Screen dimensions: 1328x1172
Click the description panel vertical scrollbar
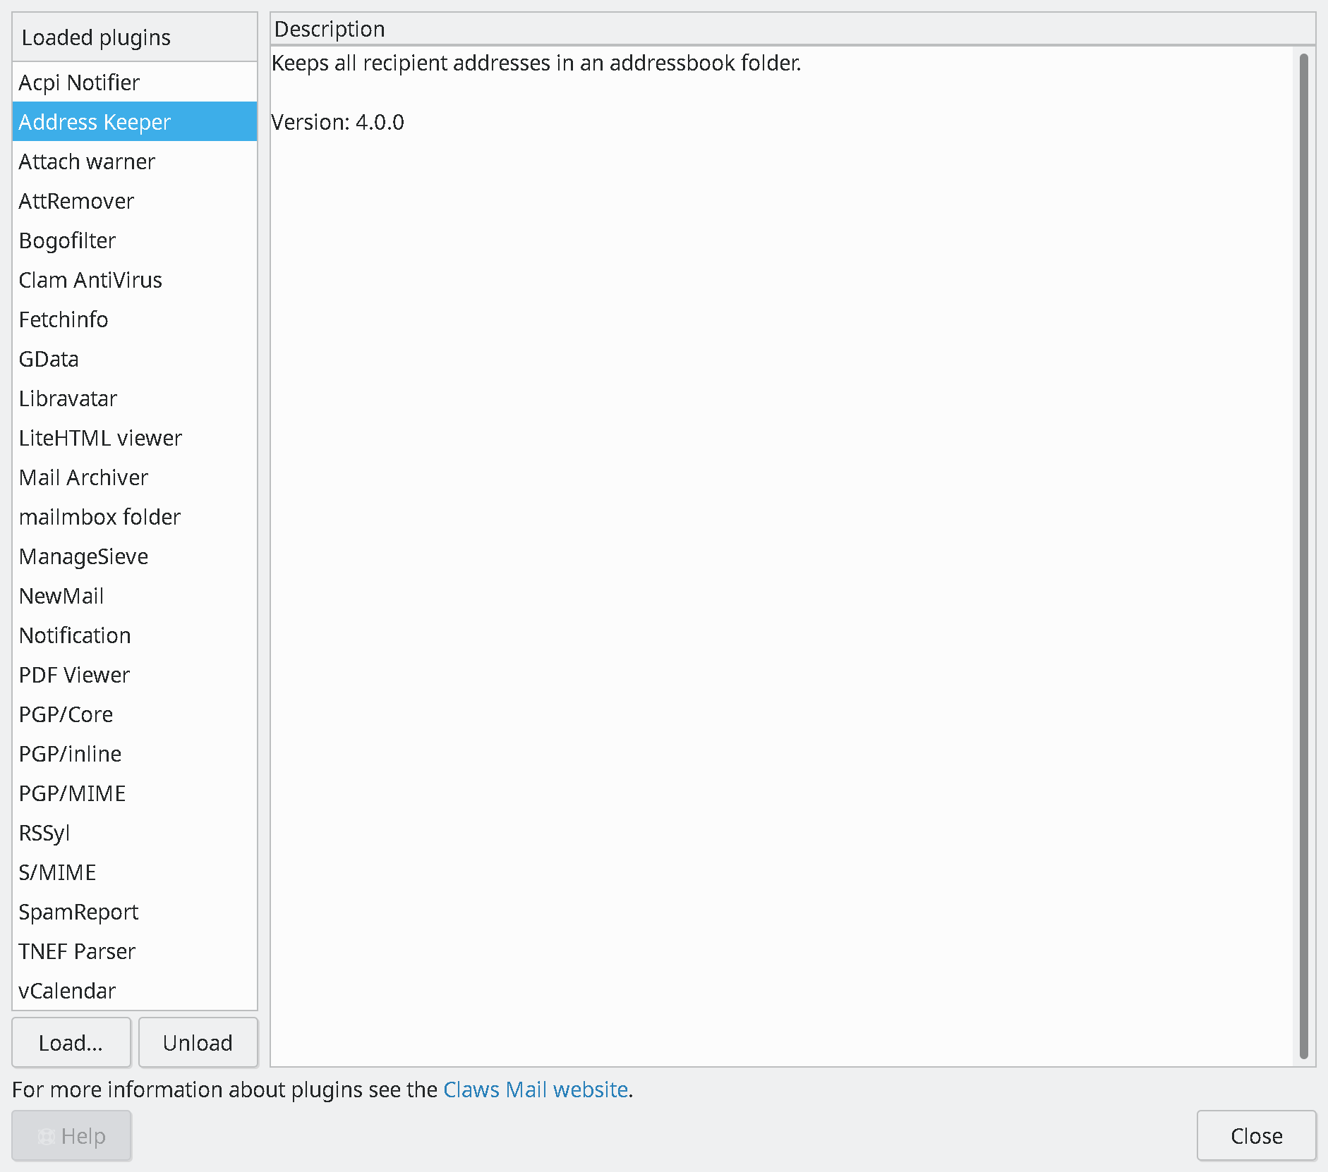1303,556
